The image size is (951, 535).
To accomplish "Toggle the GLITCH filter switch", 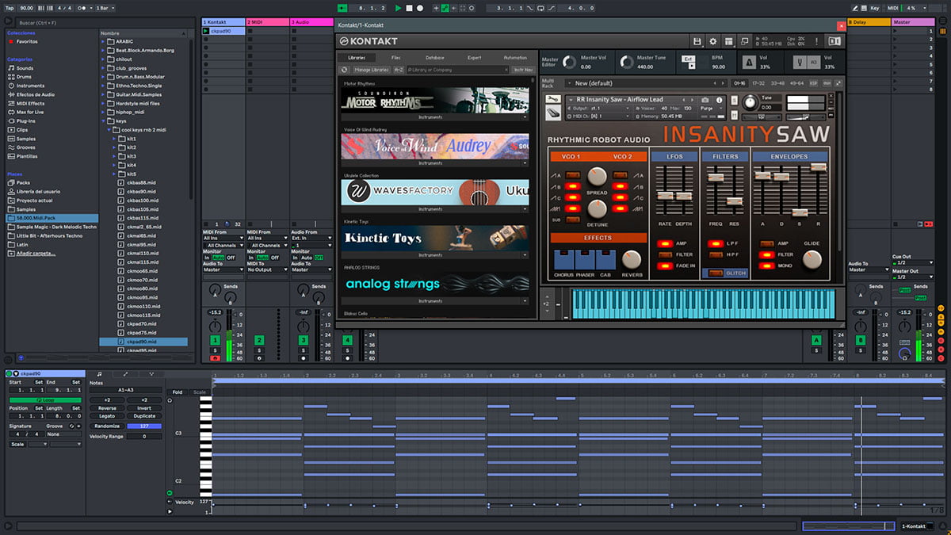I will [x=716, y=273].
